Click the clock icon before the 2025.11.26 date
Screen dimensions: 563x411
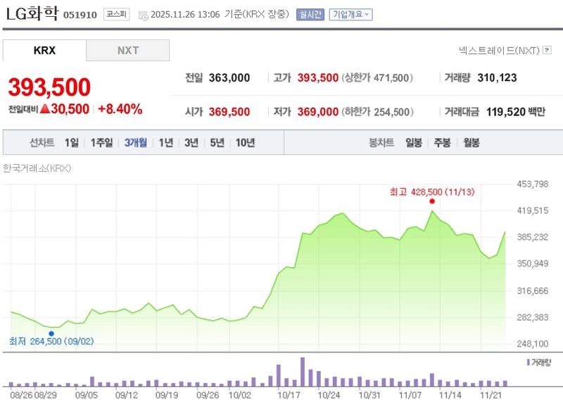tap(143, 15)
